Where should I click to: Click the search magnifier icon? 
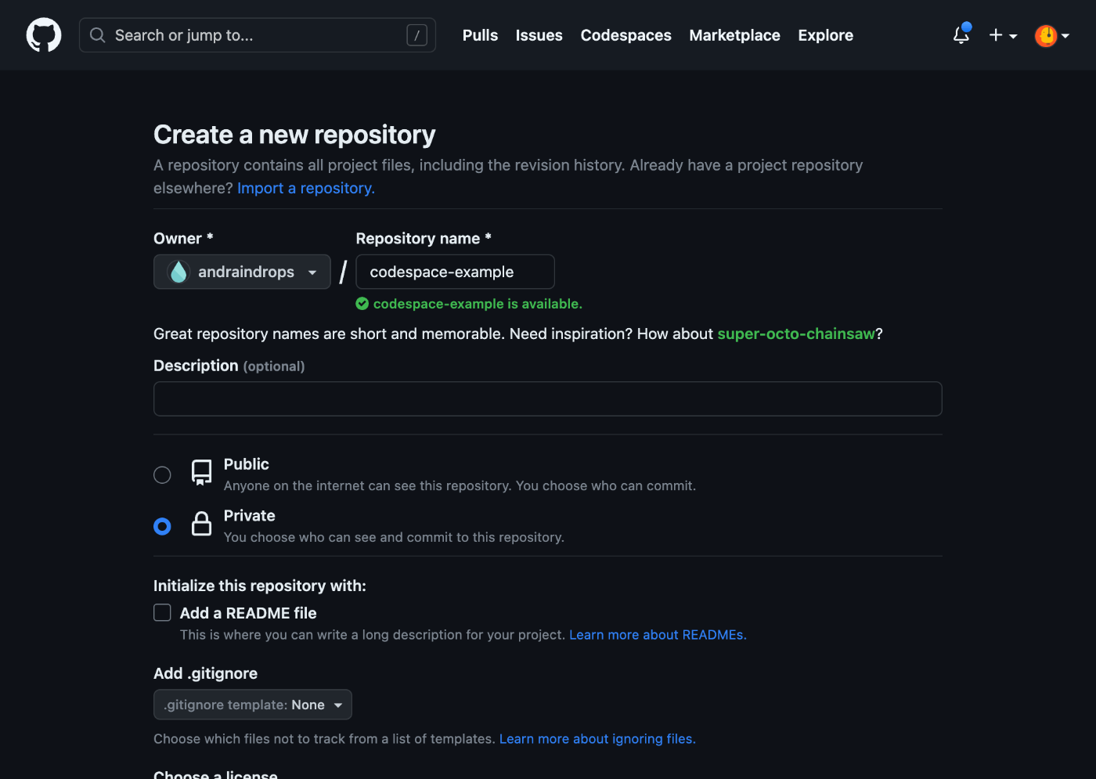point(98,35)
